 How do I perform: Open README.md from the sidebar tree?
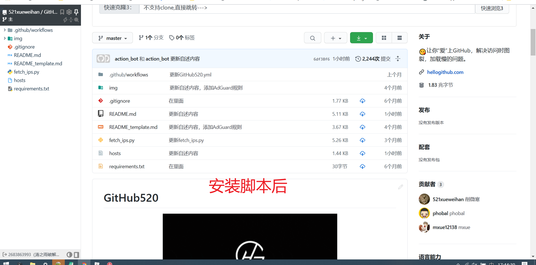(x=27, y=55)
